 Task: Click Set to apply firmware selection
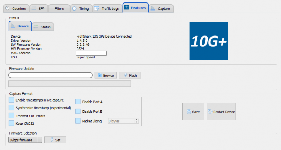[55, 140]
